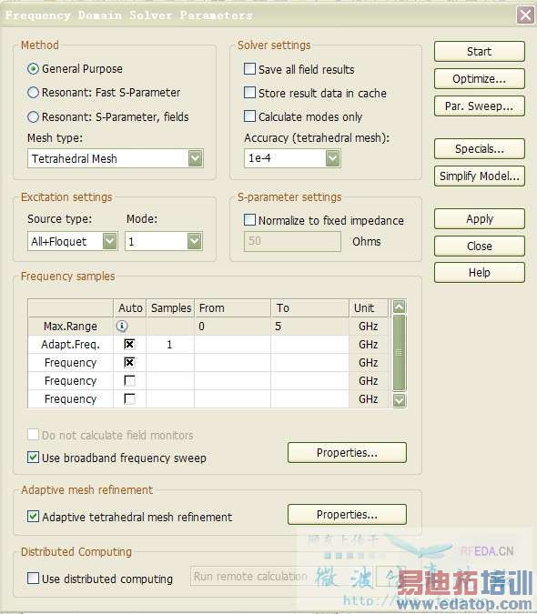
Task: Check Normalize to fixed impedance
Action: [249, 220]
